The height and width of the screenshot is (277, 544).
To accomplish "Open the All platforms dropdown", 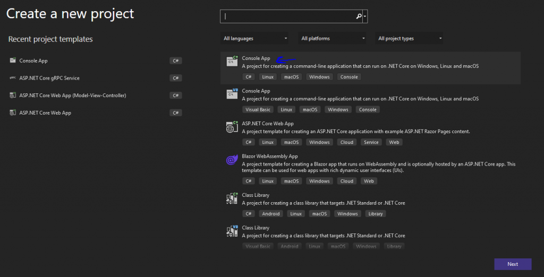I will coord(332,39).
